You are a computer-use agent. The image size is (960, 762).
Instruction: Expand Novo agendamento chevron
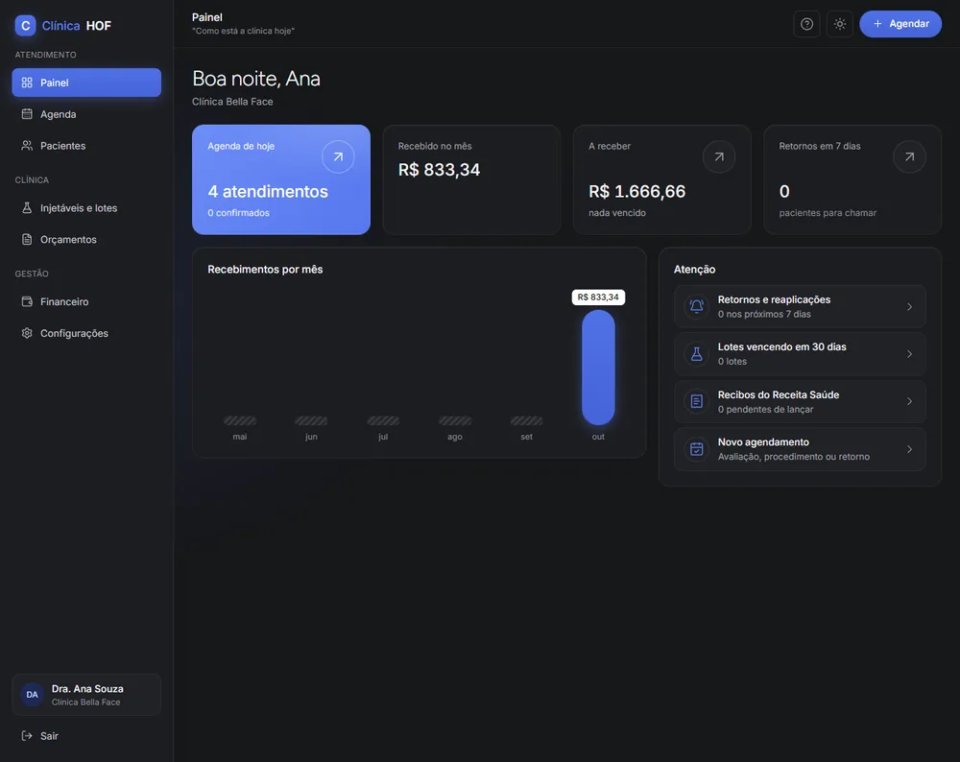pyautogui.click(x=910, y=449)
